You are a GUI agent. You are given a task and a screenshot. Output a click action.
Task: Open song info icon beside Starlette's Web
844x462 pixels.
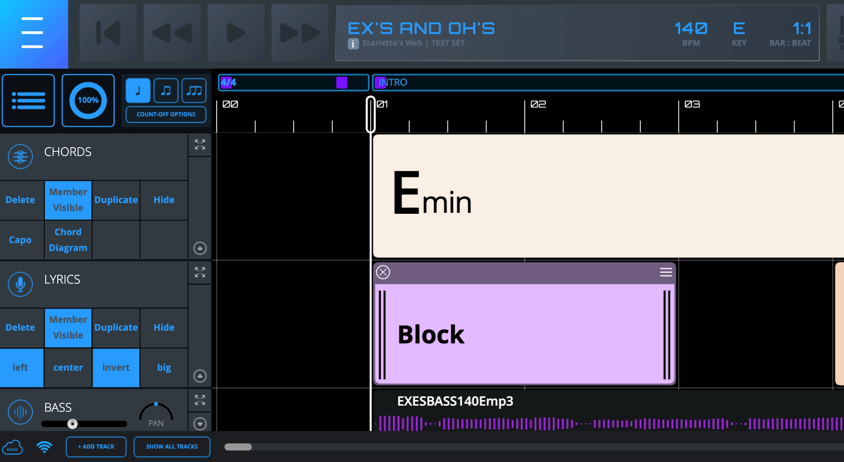353,44
